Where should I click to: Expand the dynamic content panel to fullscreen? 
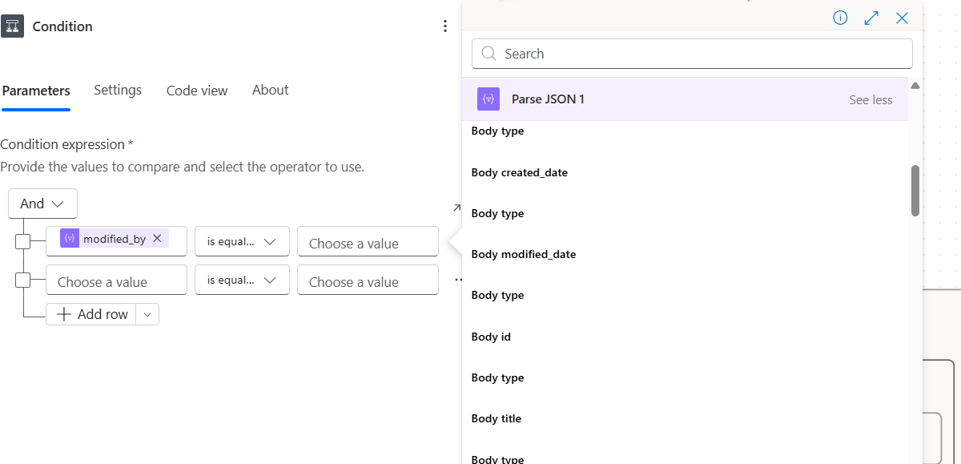871,18
